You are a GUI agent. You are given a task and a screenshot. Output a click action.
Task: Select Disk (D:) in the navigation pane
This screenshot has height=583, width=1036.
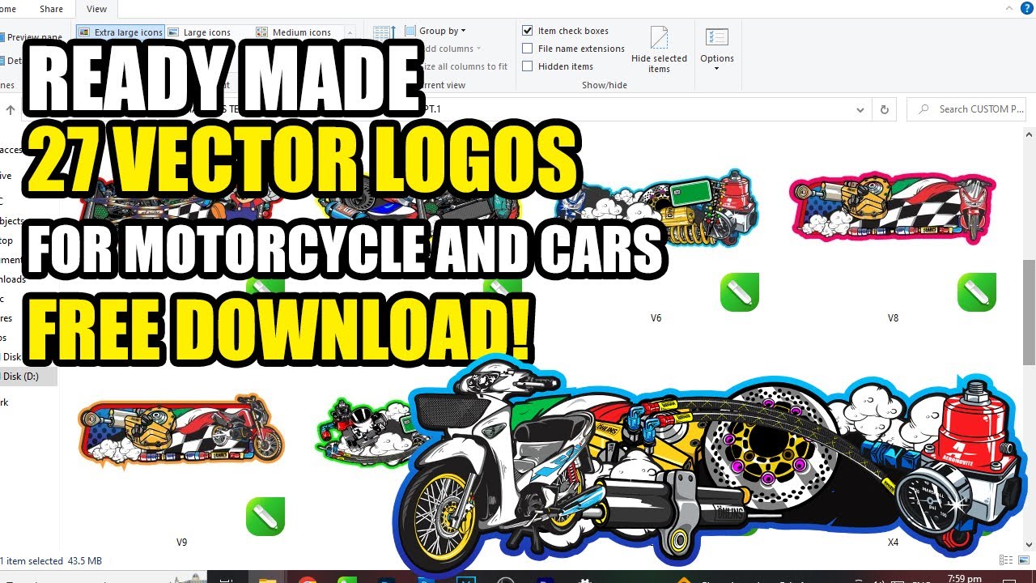click(29, 377)
